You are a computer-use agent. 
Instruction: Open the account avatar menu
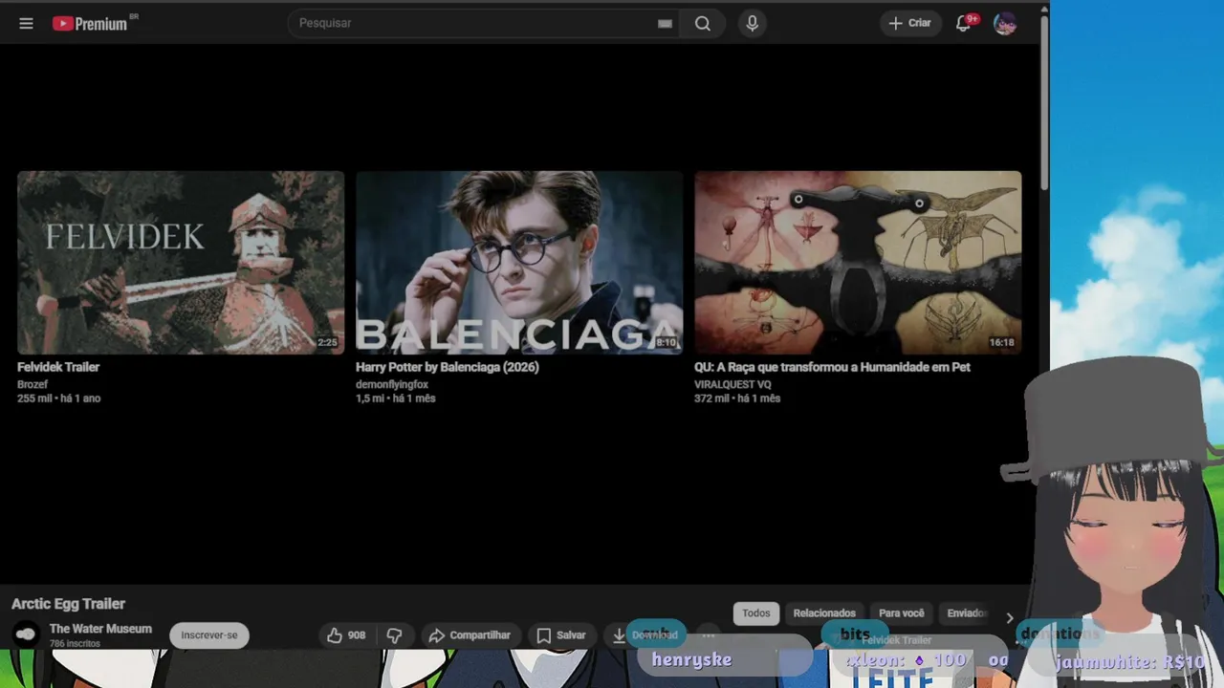[1004, 24]
